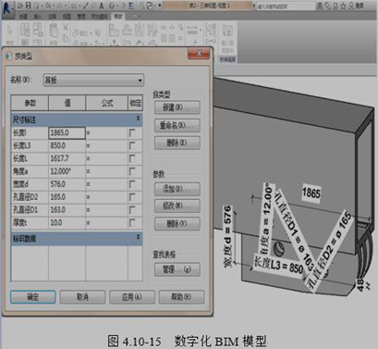Select the 修改 ribbon tab
Viewport: 378px width, 349px height.
118,17
